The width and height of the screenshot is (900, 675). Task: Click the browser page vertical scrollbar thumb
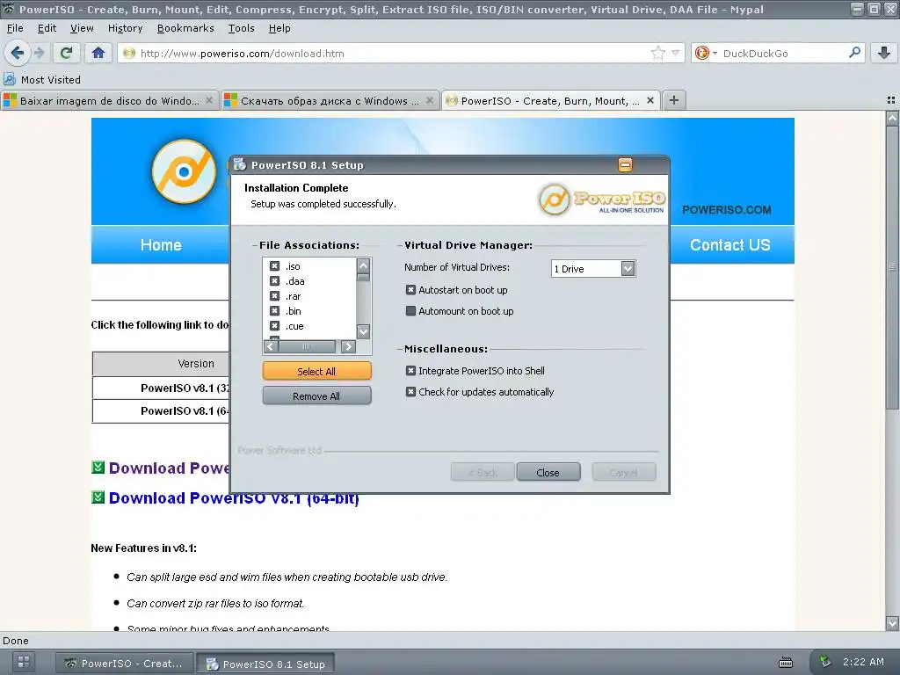[892, 267]
